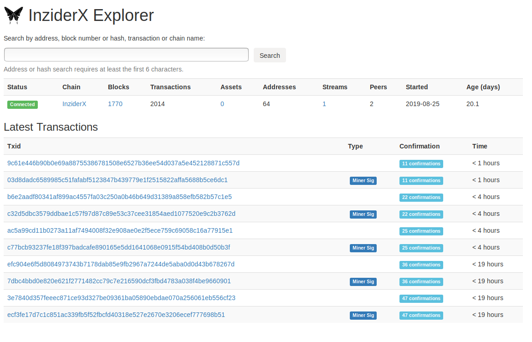Open the Streams count link 1
Image resolution: width=532 pixels, height=342 pixels.
[324, 104]
